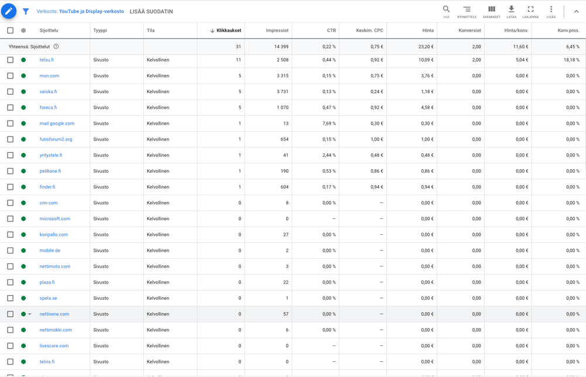Click LISÄÄ SUODATIN to add filter
This screenshot has height=377, width=586.
151,11
